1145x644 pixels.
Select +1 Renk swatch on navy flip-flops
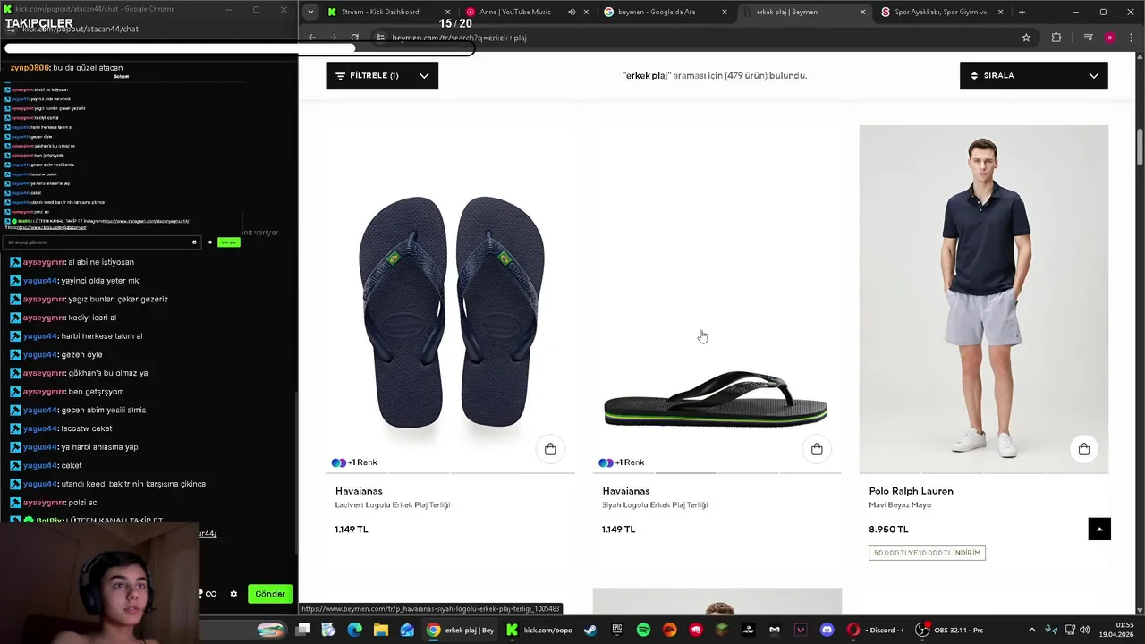355,462
